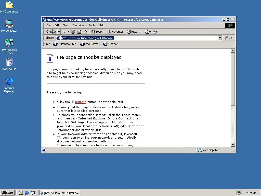Open the View menu

point(66,25)
